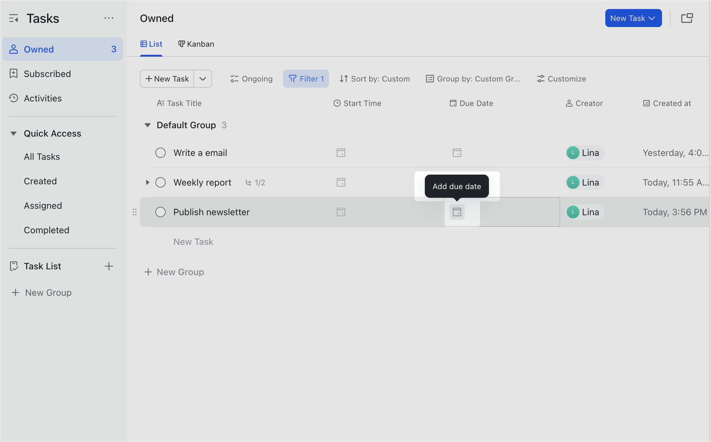Open the Customize view settings icon

541,78
